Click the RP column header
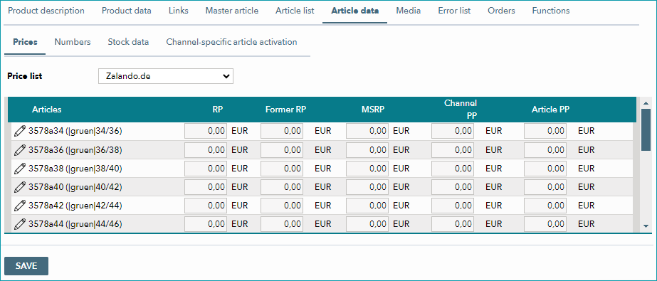Viewport: 657px width, 281px height. (x=218, y=110)
